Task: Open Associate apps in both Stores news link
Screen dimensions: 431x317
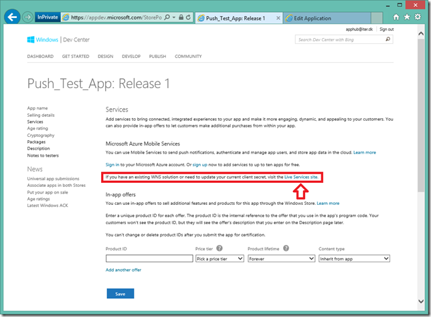Action: pos(56,186)
